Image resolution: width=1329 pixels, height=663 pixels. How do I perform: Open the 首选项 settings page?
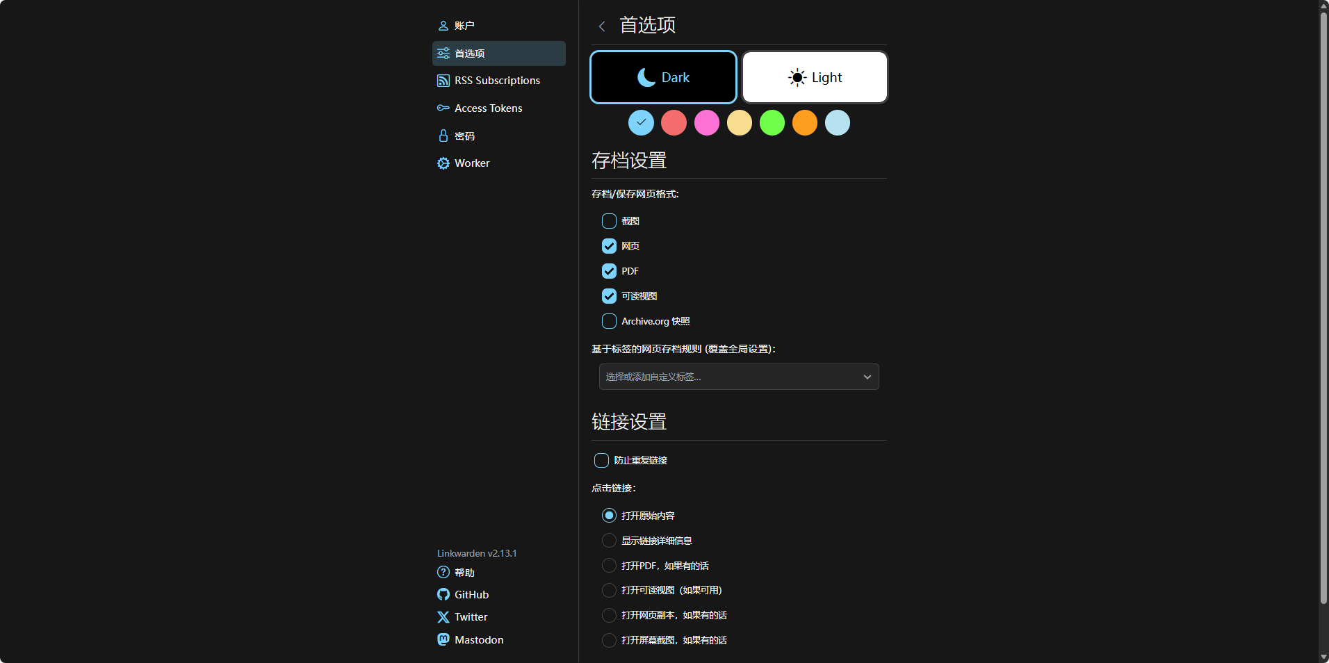point(499,54)
